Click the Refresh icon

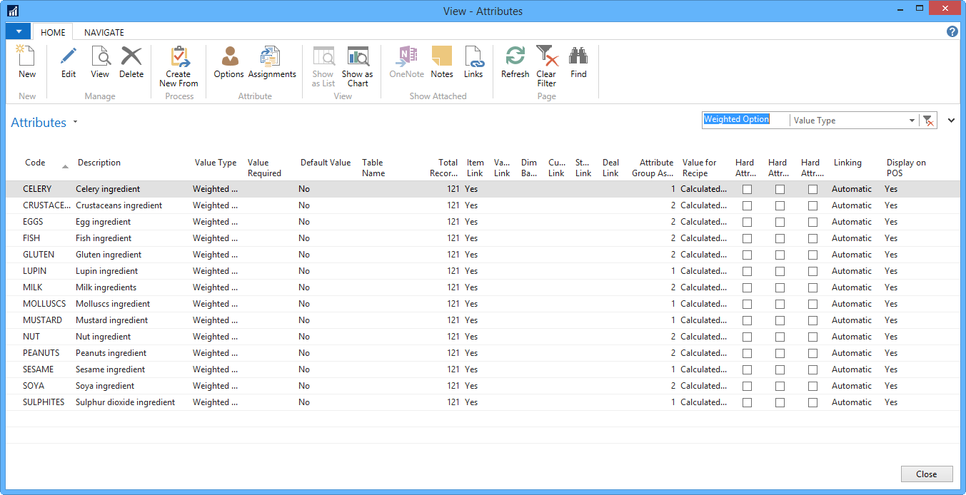tap(515, 57)
